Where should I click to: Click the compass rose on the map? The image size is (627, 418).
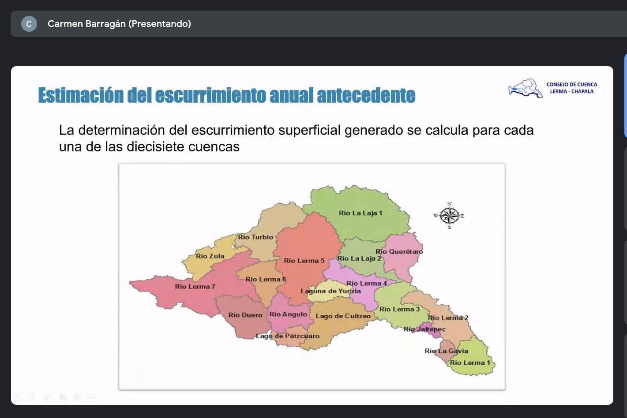pyautogui.click(x=449, y=216)
